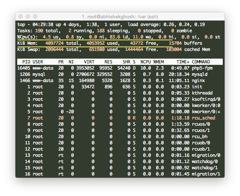Click the load average 0.26 value
This screenshot has width=240, height=196.
click(x=170, y=25)
